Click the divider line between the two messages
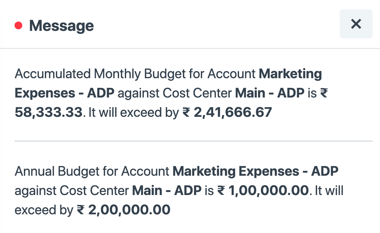380x233 pixels. tap(194, 141)
